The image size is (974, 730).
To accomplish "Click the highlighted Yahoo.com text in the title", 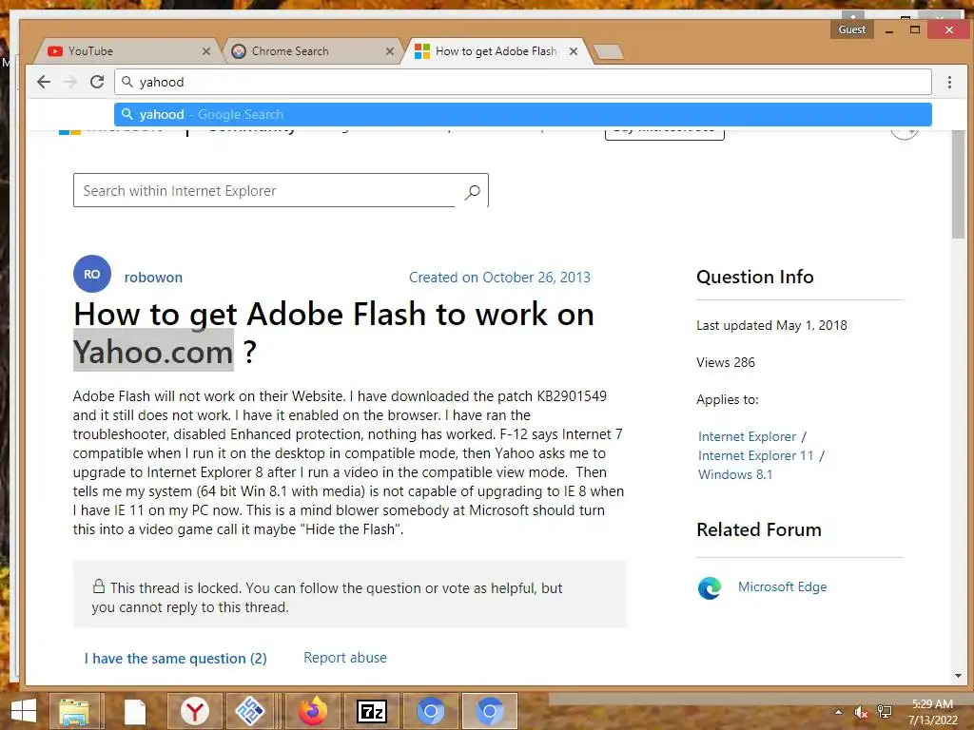I will [153, 352].
